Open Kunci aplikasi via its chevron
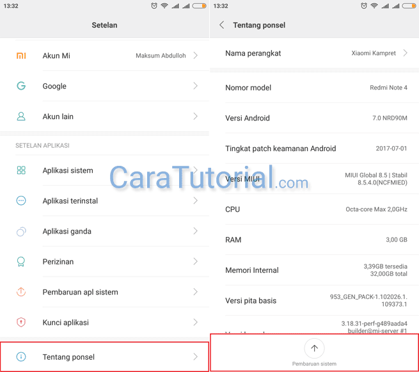 pyautogui.click(x=195, y=322)
